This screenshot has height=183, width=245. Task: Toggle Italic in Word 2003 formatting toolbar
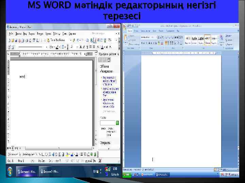84,47
